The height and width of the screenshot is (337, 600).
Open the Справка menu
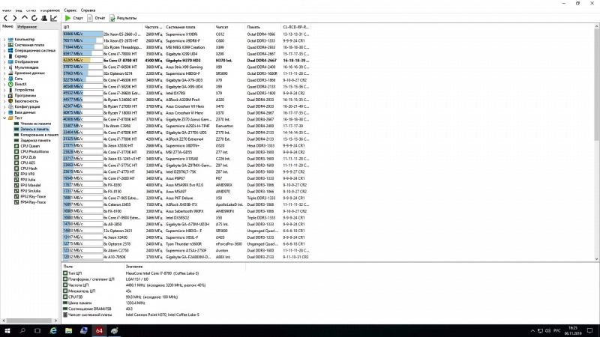point(88,10)
